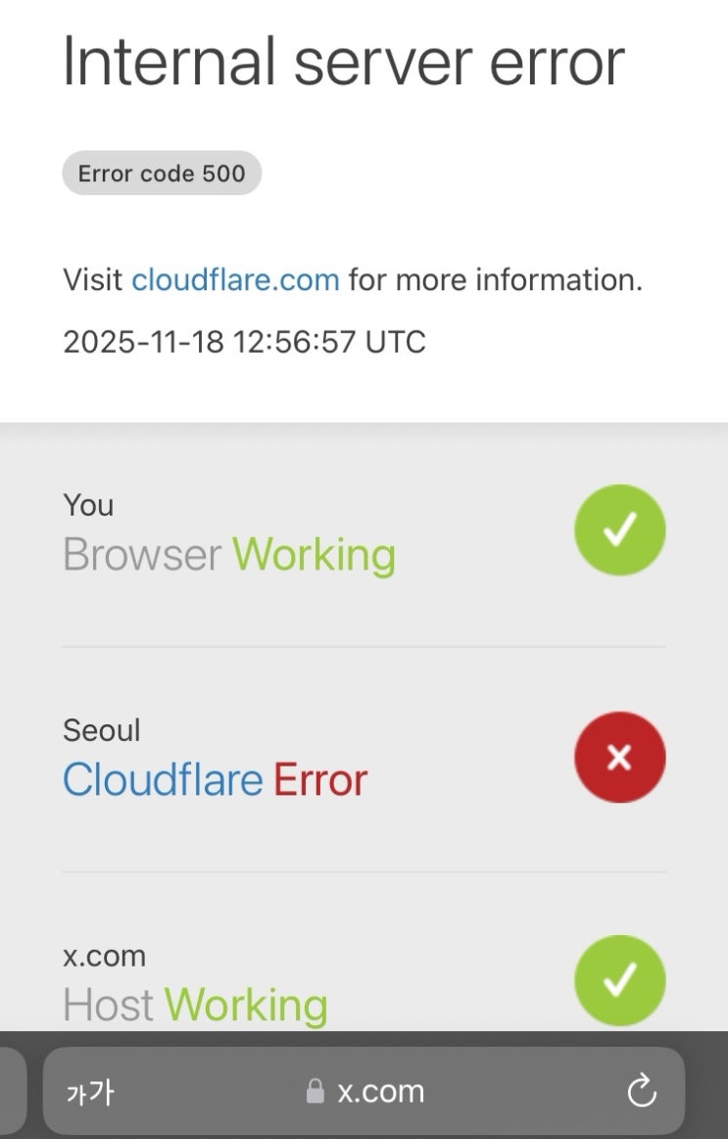
Task: Tap the padlock icon beside x.com
Action: (315, 1091)
